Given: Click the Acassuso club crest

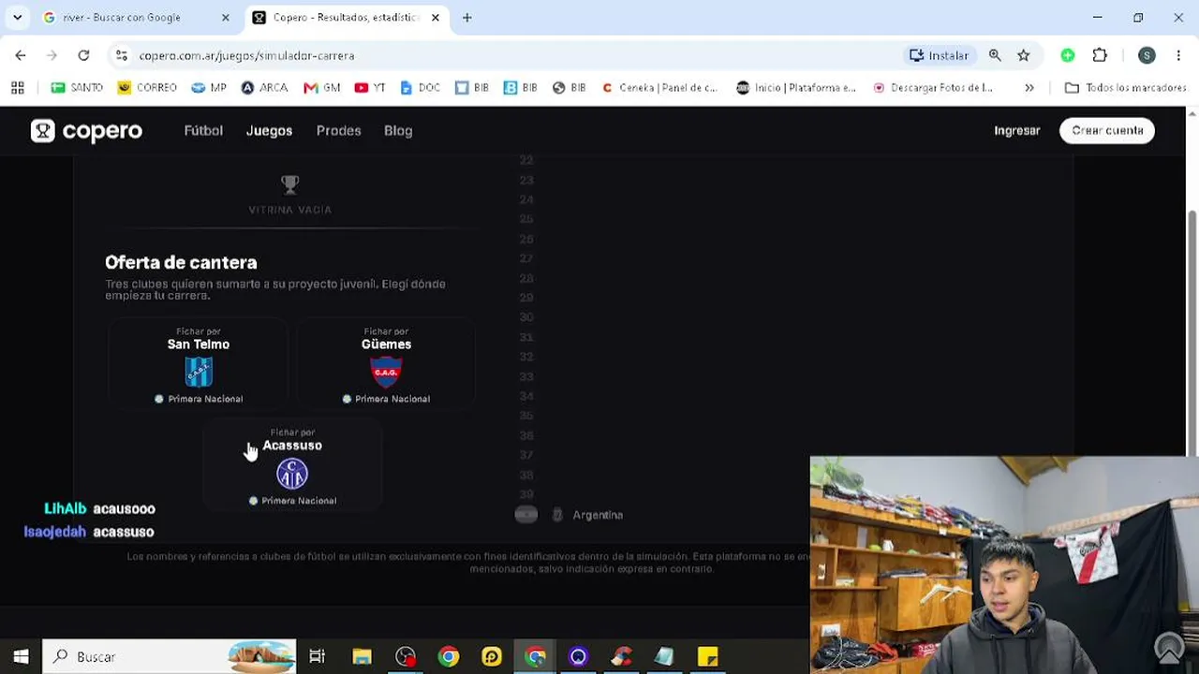Looking at the screenshot, I should pyautogui.click(x=292, y=474).
